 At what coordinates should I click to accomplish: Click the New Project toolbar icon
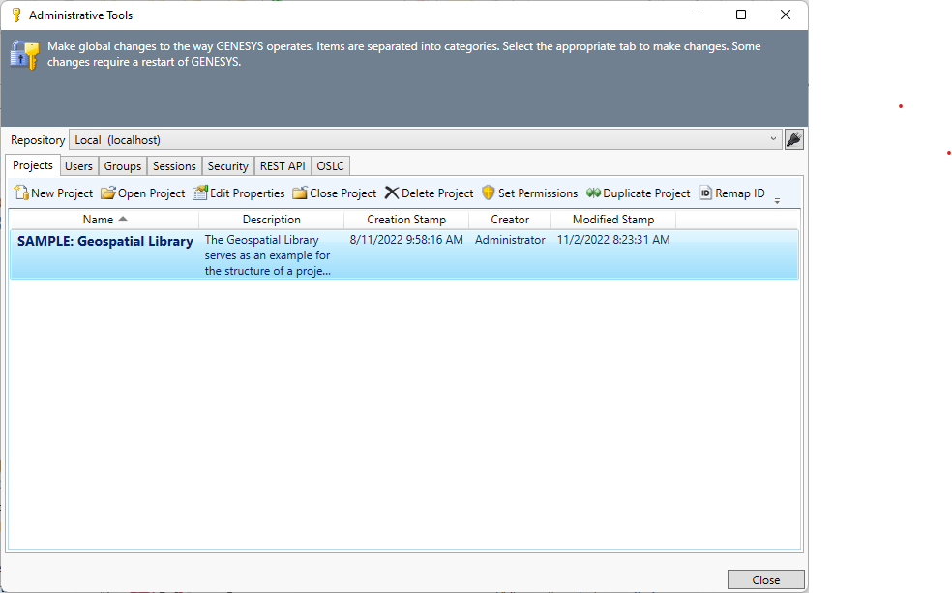21,193
